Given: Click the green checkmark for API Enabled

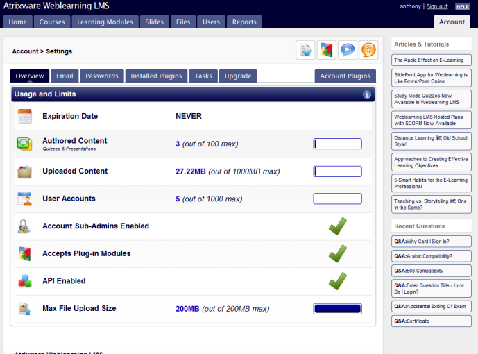Looking at the screenshot, I should pos(338,281).
